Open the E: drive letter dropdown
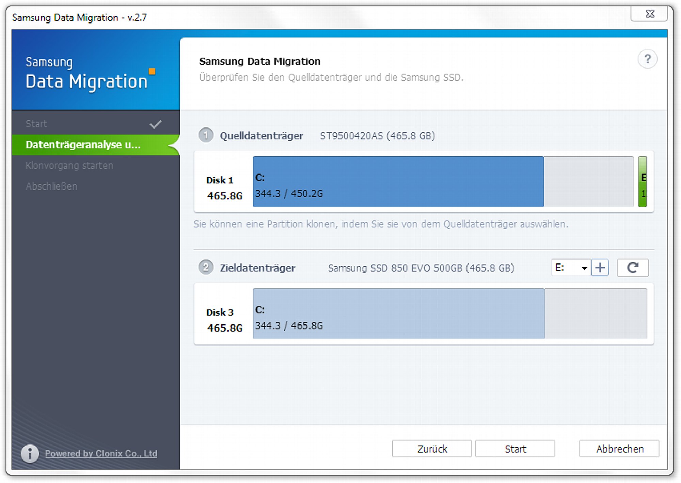 (571, 268)
